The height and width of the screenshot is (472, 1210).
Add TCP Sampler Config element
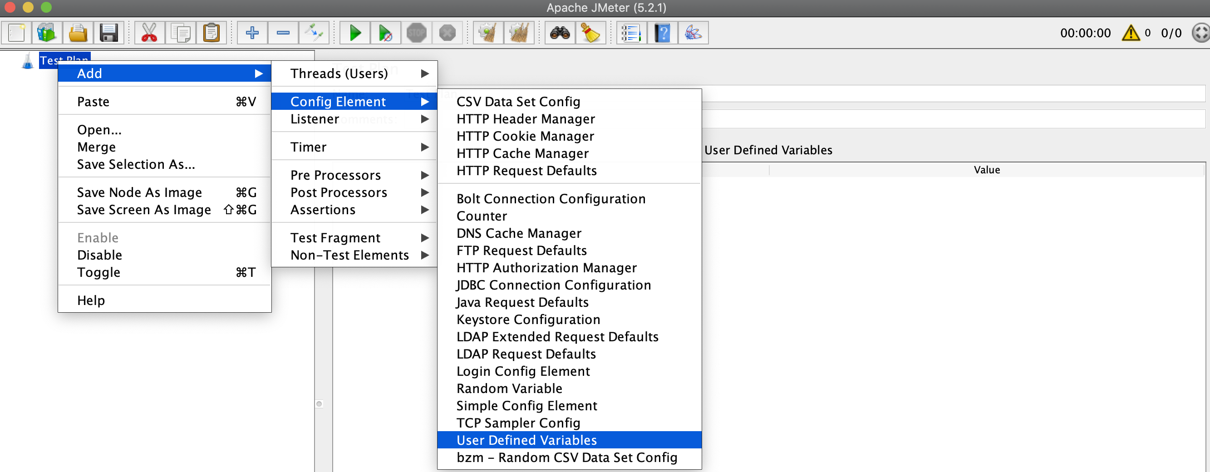(x=570, y=423)
